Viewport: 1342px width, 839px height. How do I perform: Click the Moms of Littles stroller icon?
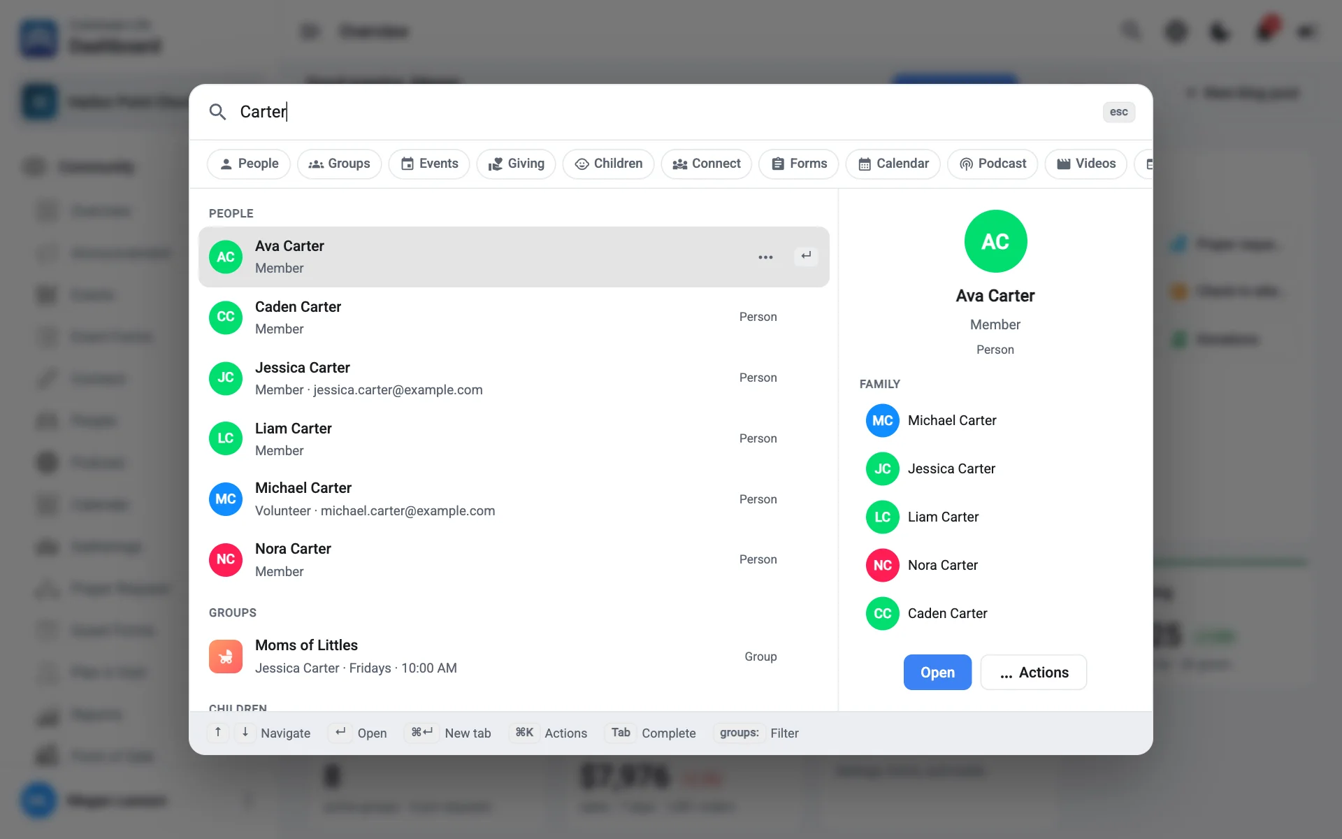coord(226,657)
